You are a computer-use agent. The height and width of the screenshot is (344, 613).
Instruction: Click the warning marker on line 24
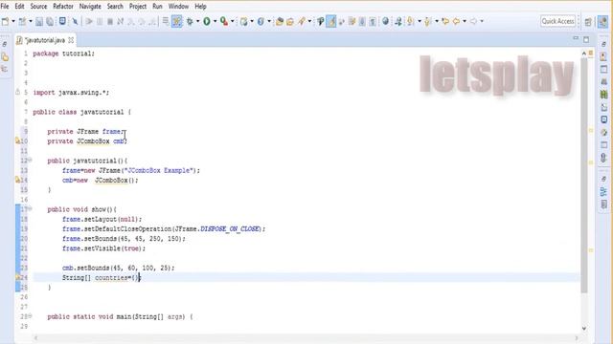17,277
